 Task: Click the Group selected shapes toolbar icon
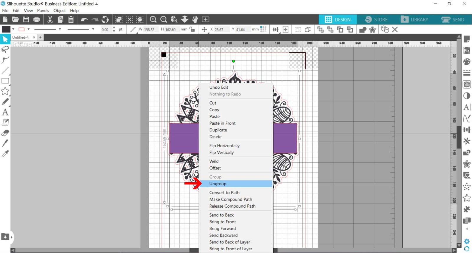pos(298,29)
